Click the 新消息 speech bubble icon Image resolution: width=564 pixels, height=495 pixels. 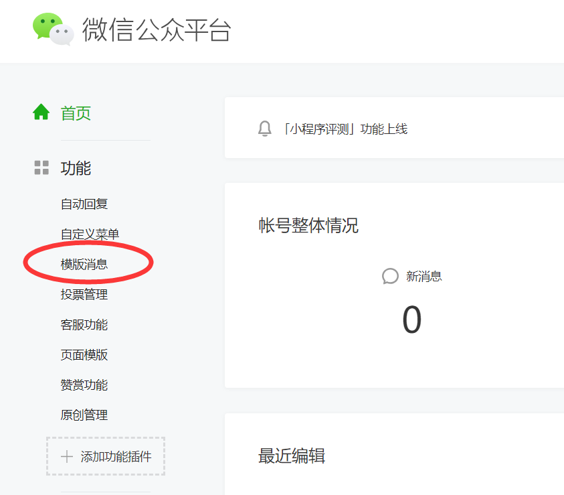390,276
